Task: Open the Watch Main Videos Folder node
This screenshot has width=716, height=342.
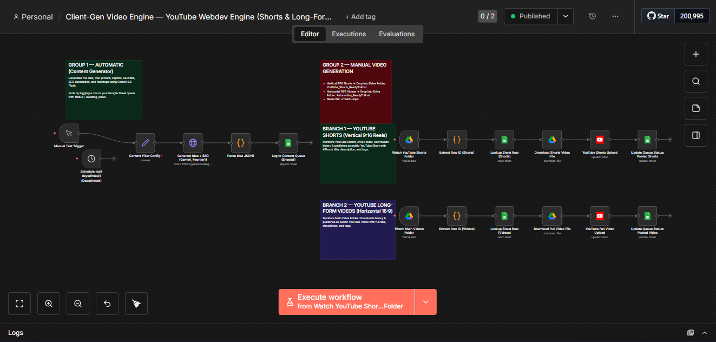Action: [x=409, y=216]
